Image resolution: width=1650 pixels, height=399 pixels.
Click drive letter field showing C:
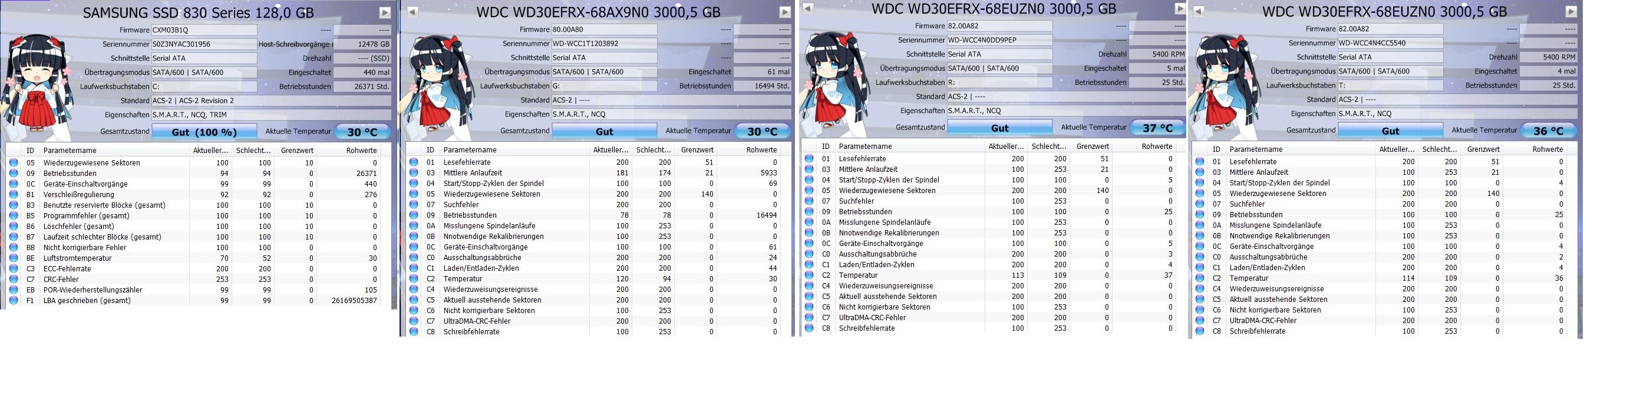204,87
